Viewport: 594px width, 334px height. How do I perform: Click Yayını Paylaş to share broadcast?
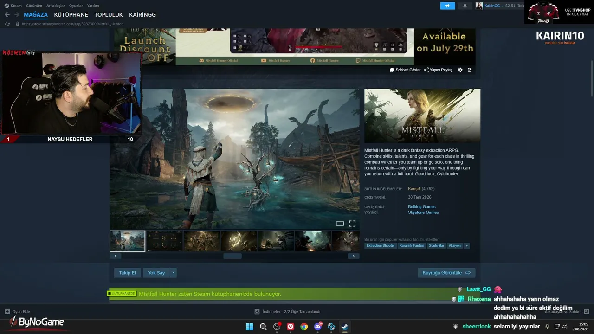[x=438, y=70]
